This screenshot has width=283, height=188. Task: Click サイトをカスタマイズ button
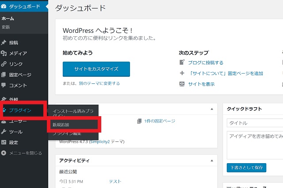(96, 69)
